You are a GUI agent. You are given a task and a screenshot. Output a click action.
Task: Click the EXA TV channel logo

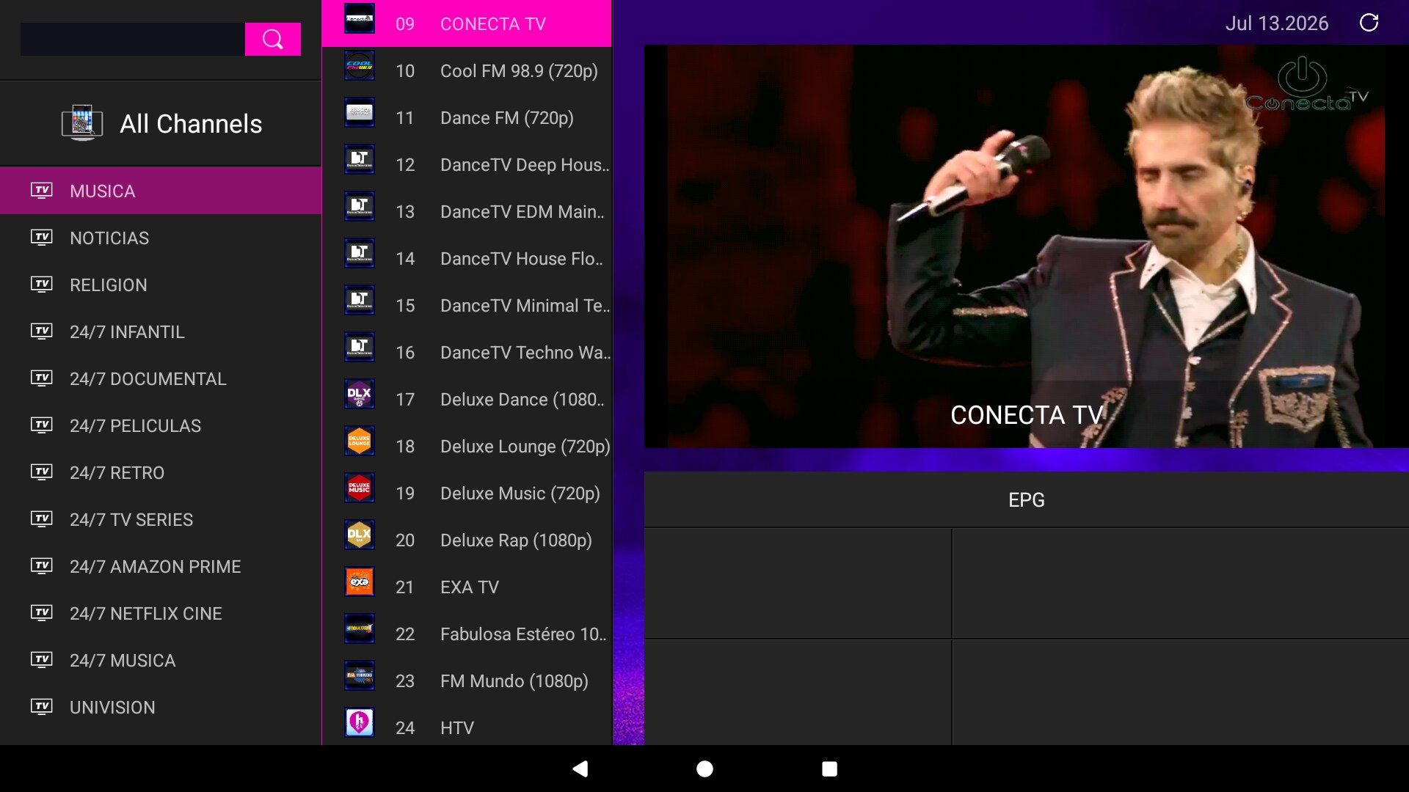360,582
